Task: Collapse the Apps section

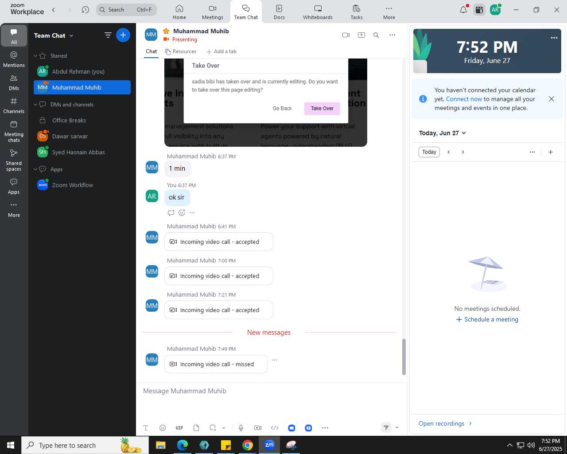Action: click(x=35, y=169)
